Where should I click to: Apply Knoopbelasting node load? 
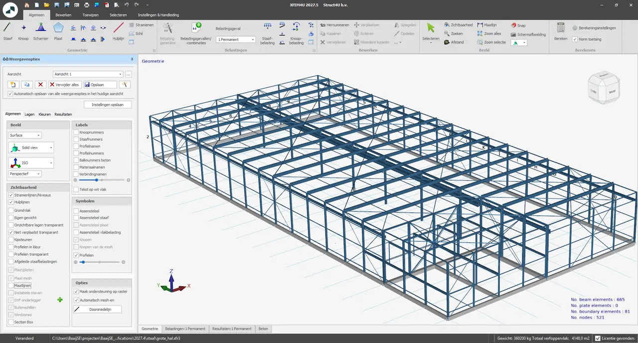click(x=296, y=33)
